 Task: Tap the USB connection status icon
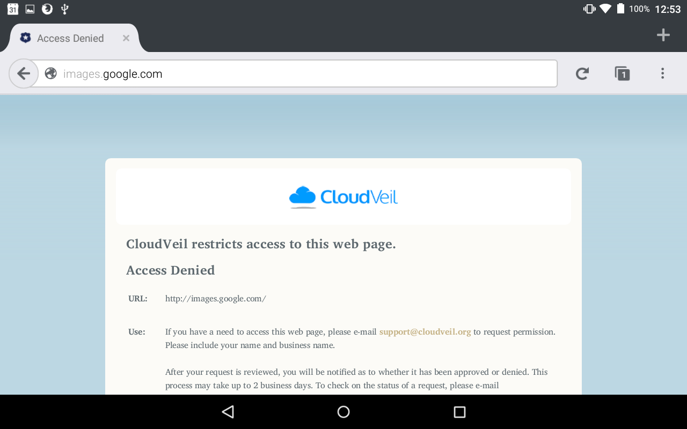tap(65, 9)
